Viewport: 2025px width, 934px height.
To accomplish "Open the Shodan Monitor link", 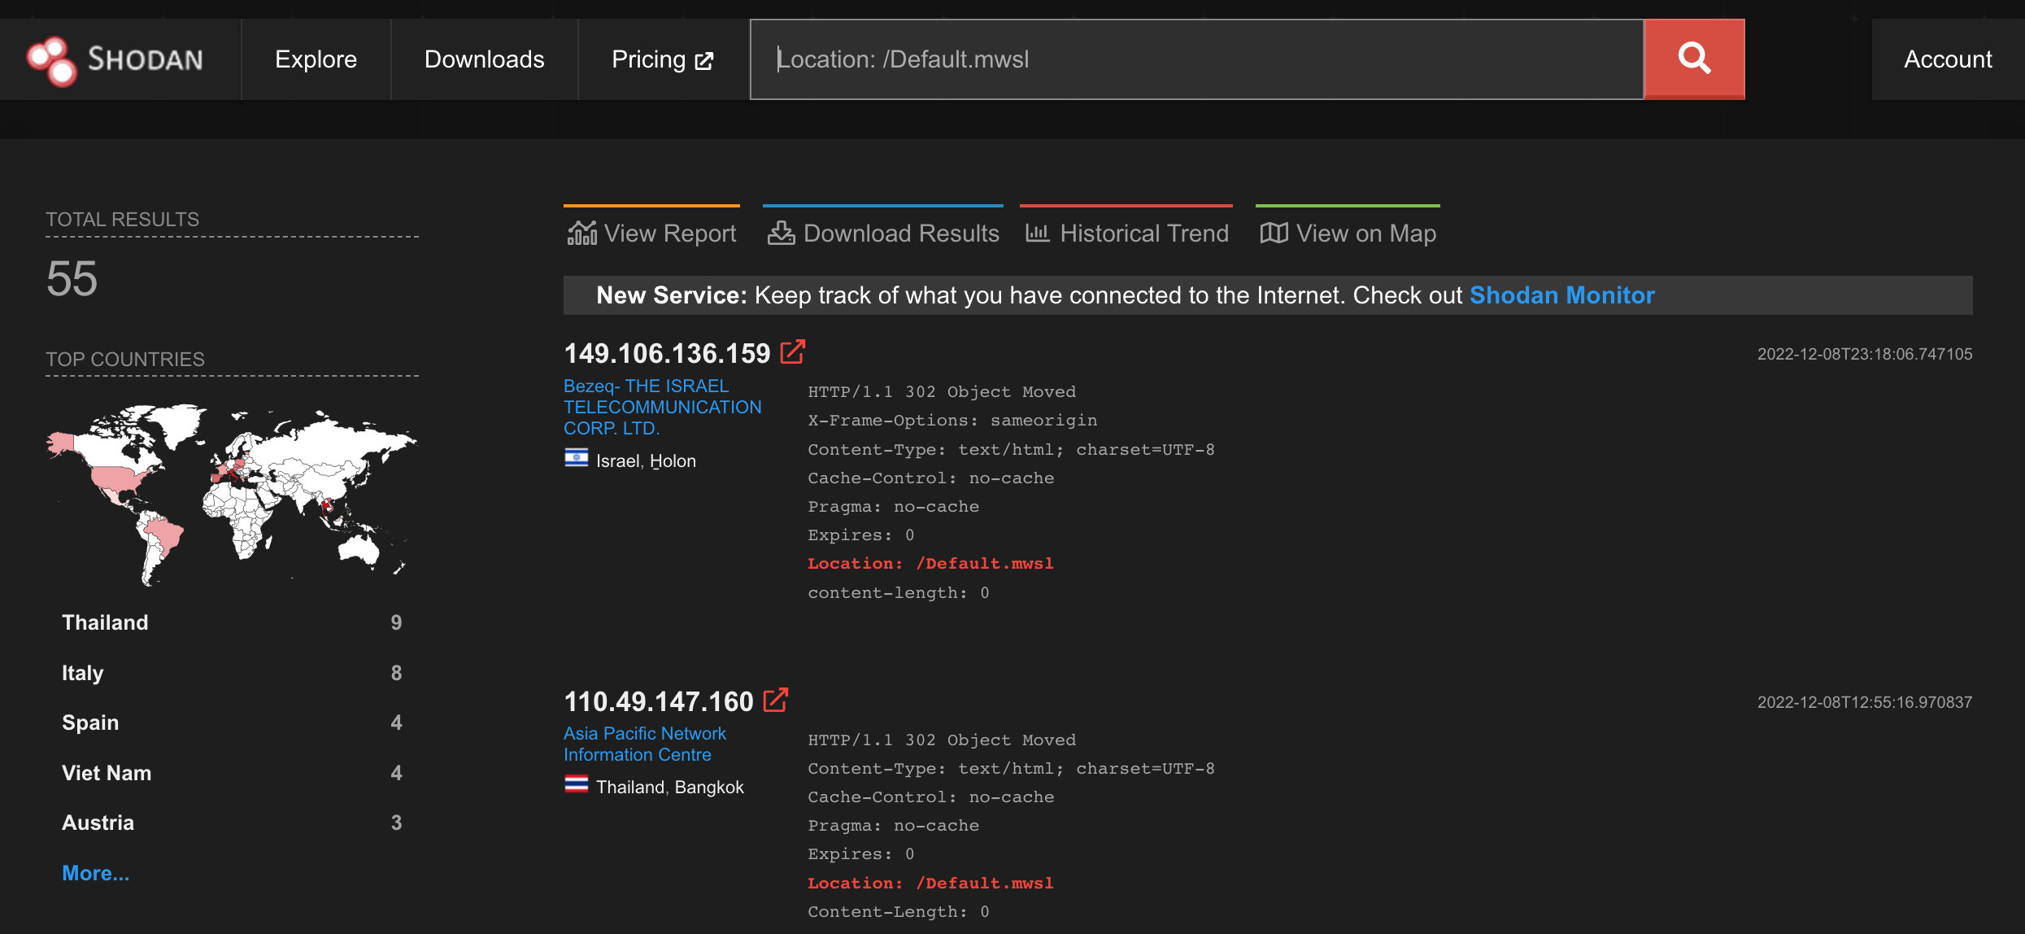I will coord(1561,295).
